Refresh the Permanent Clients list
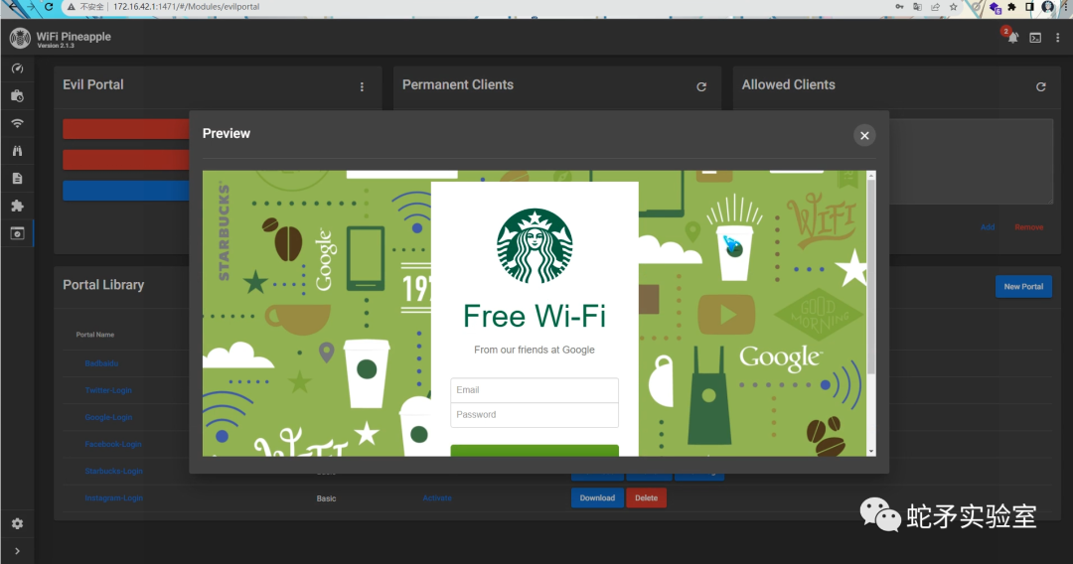1073x564 pixels. (701, 86)
